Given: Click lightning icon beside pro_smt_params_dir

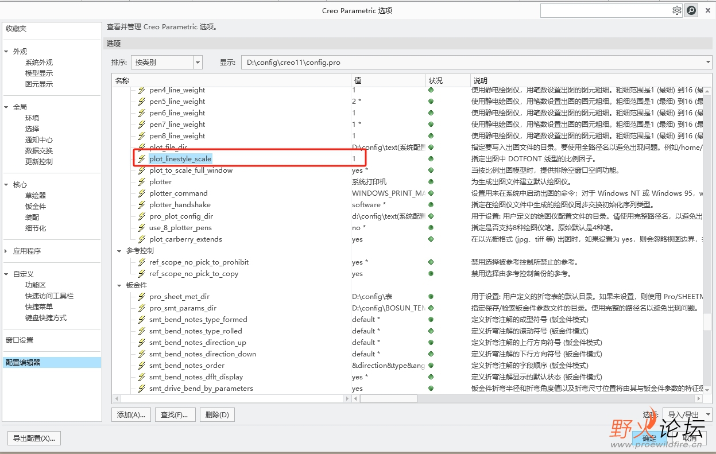Looking at the screenshot, I should pos(142,308).
